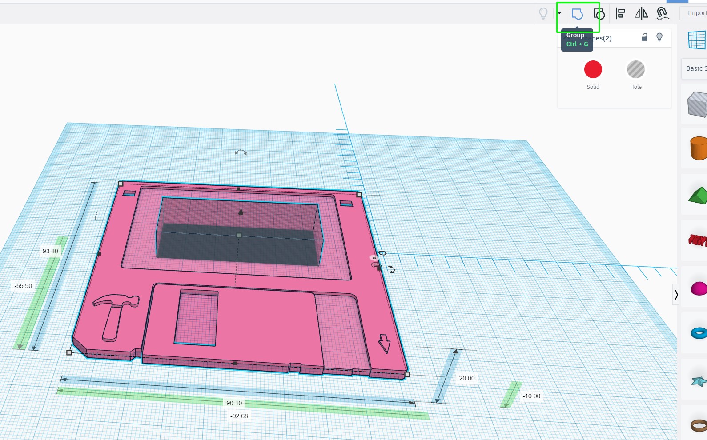Click the Show all lightbulb in toolbar
This screenshot has width=707, height=440.
[x=543, y=14]
